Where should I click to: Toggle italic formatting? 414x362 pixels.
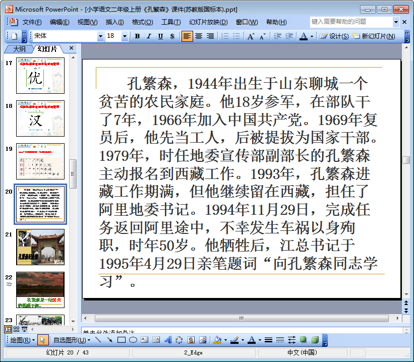[x=149, y=36]
